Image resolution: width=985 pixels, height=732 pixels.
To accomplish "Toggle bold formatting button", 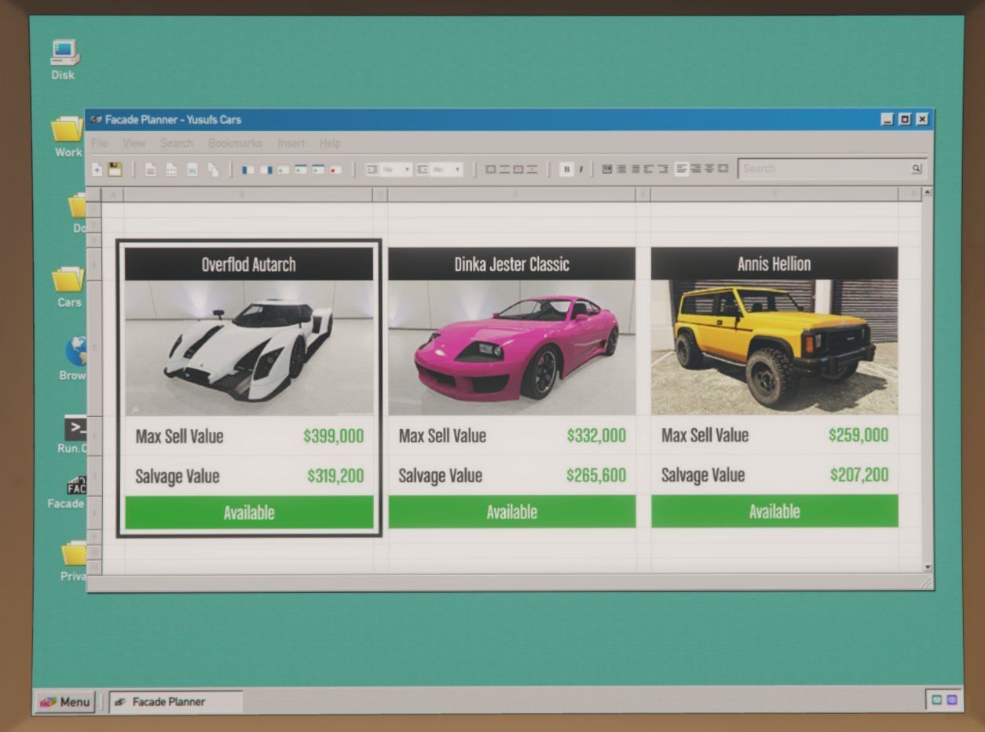I will click(x=566, y=169).
